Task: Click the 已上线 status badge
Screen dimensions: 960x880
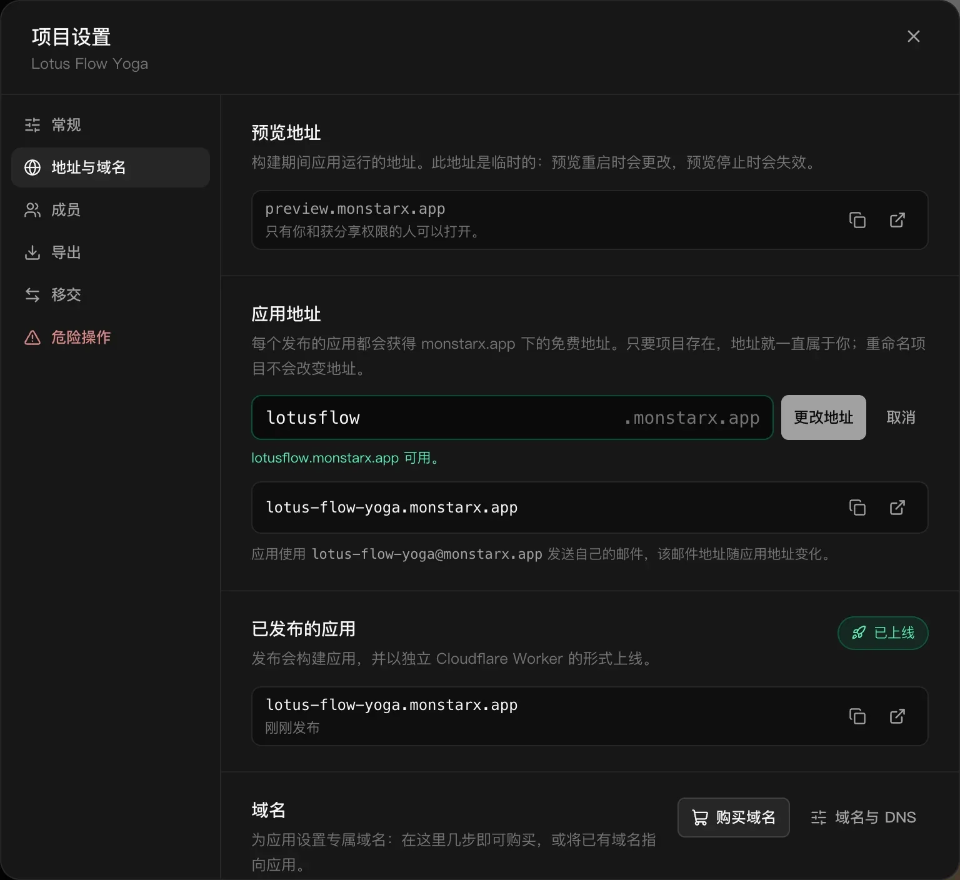Action: coord(883,633)
